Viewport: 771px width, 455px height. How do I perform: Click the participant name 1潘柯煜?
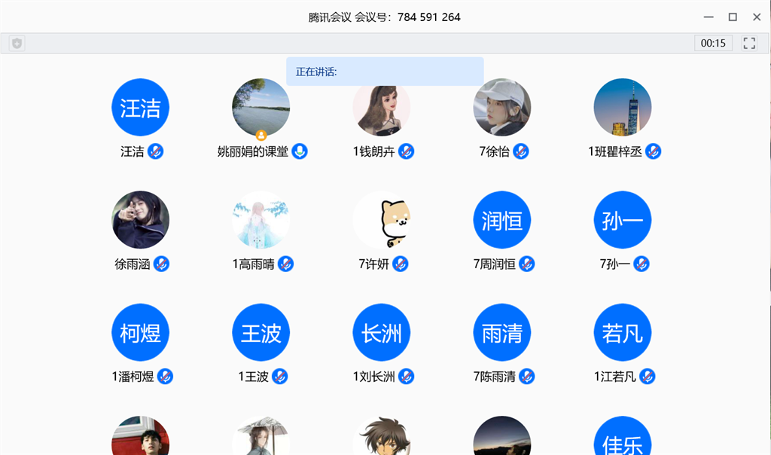[x=133, y=377]
